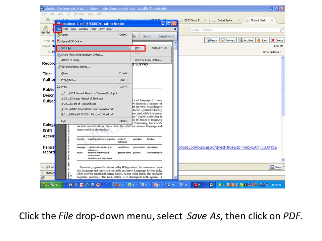Viewport: 322px width, 241px height.
Task: Click the SendNow share icon
Action: click(58, 55)
